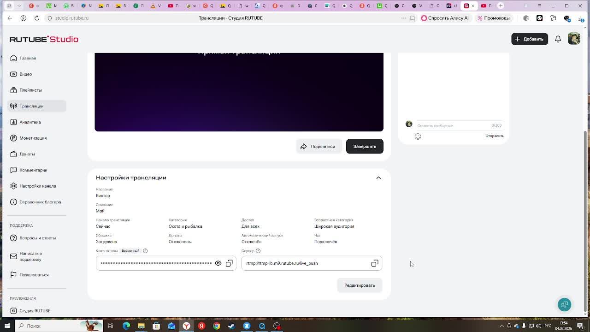Open File Explorer from taskbar
Viewport: 590px width, 332px height.
[x=141, y=326]
